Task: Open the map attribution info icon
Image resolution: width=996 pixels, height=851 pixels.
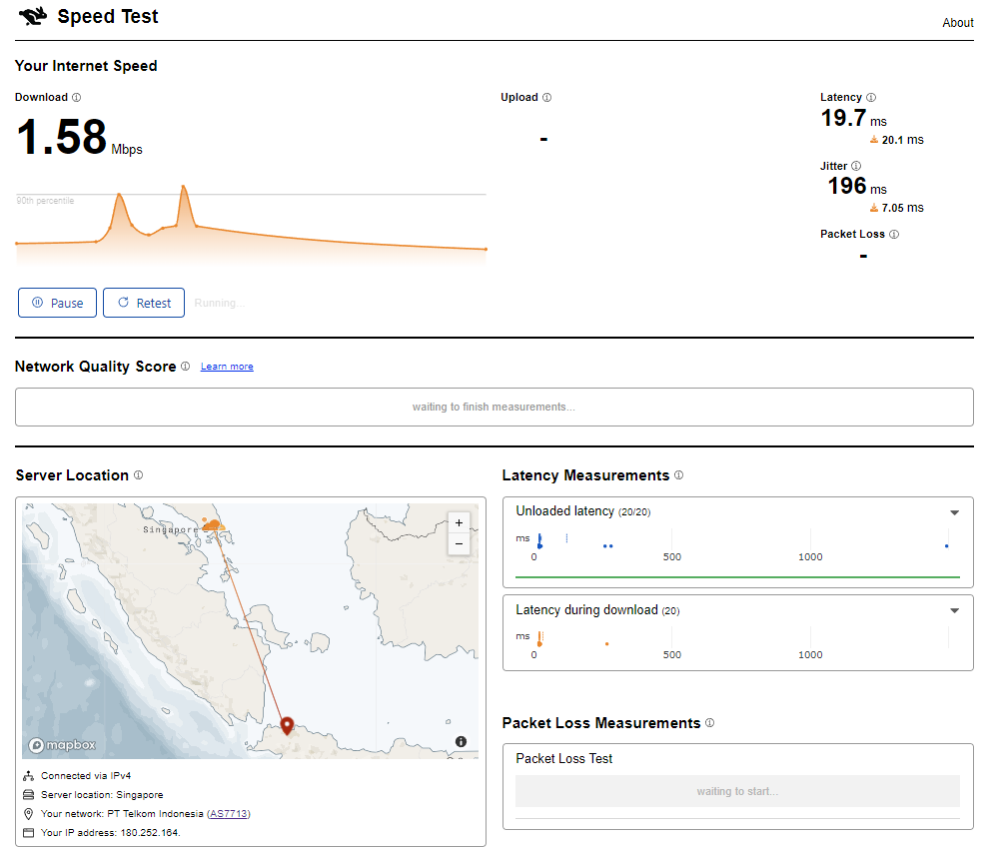Action: tap(461, 741)
